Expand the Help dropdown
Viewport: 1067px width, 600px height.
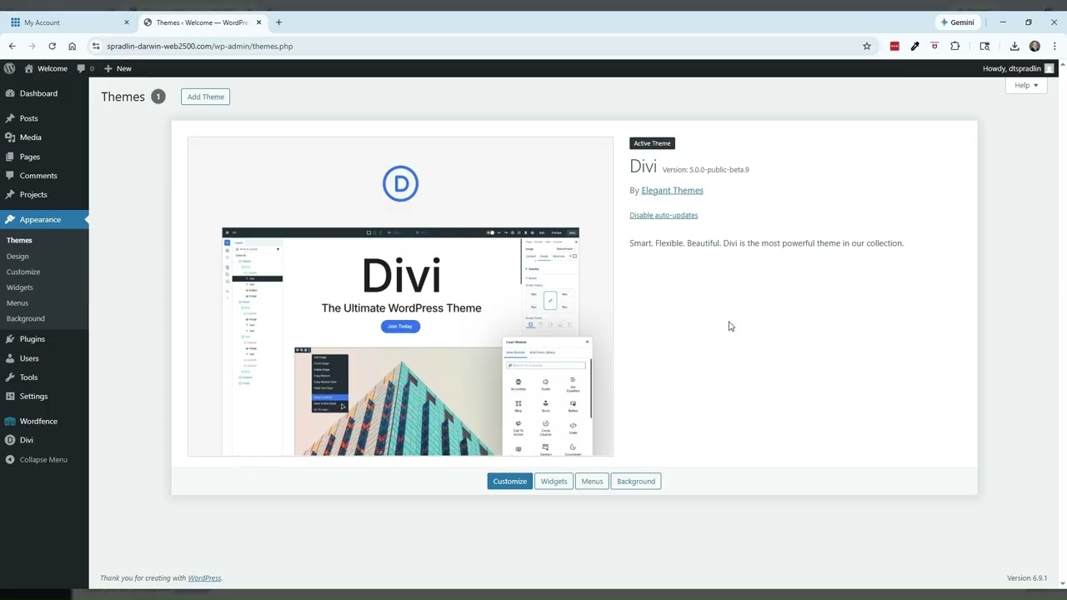click(x=1026, y=85)
